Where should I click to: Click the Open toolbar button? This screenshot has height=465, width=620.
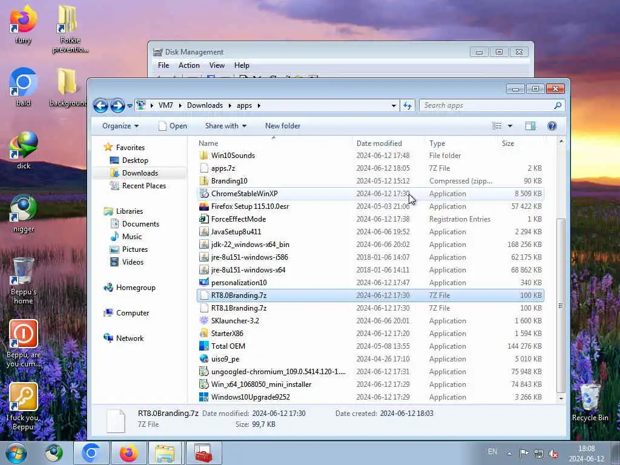173,126
